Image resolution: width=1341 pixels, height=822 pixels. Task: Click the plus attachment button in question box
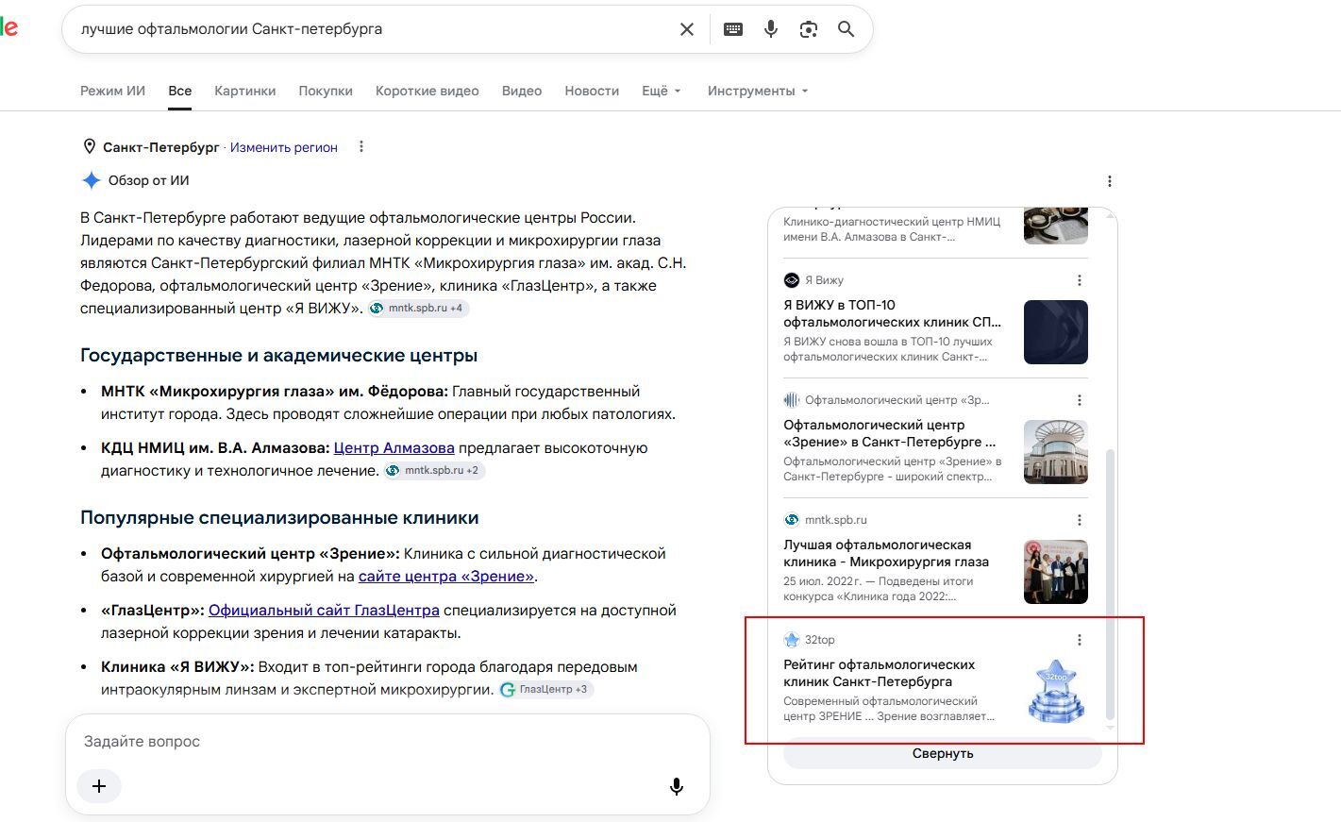99,786
